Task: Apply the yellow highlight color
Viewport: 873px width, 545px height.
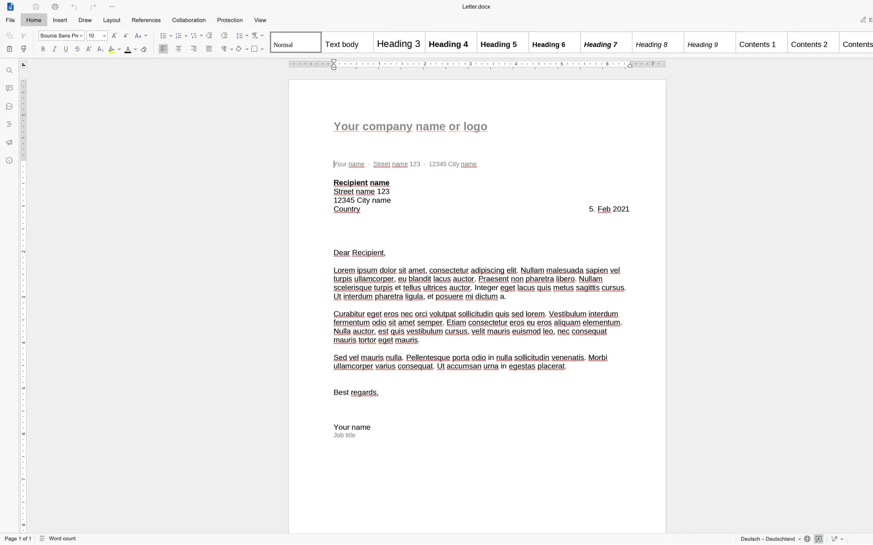Action: pos(111,49)
